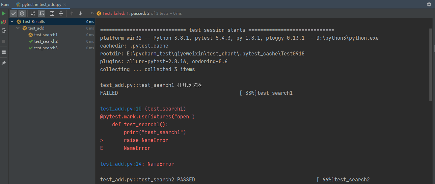The height and width of the screenshot is (184, 435).
Task: Rerun the pytest tests
Action: pyautogui.click(x=4, y=13)
